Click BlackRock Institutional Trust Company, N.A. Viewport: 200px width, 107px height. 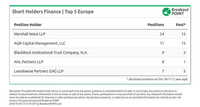tap(51, 53)
